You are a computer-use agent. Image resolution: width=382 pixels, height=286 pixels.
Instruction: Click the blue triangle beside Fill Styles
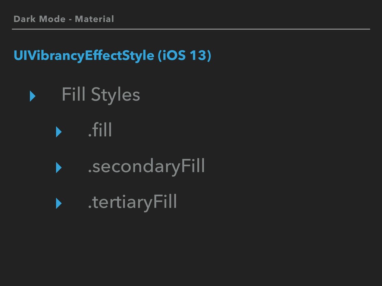(x=33, y=96)
